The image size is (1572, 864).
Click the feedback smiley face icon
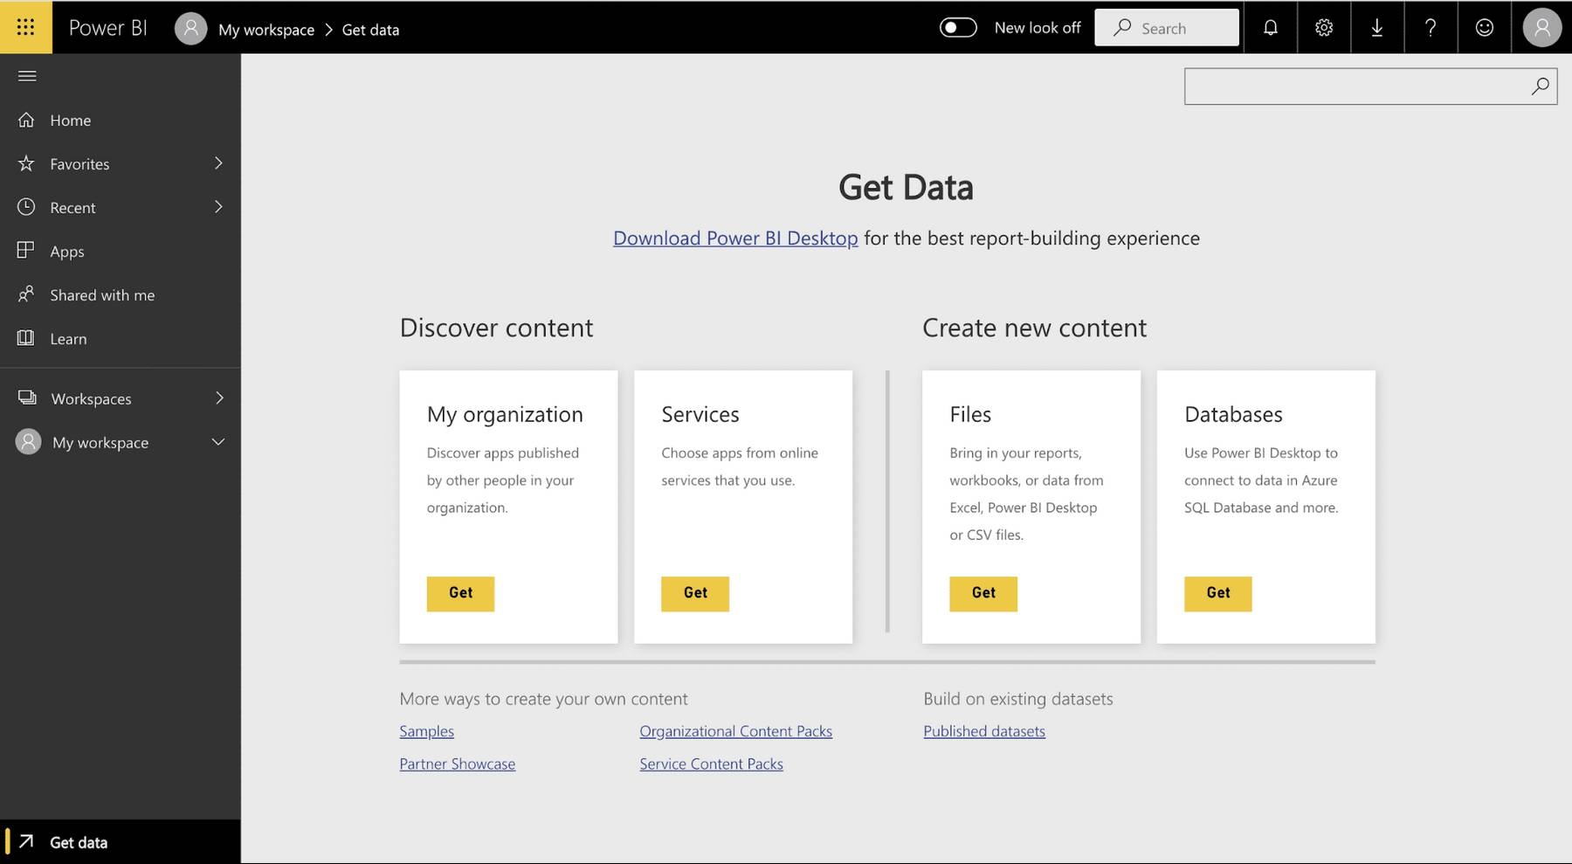coord(1484,28)
